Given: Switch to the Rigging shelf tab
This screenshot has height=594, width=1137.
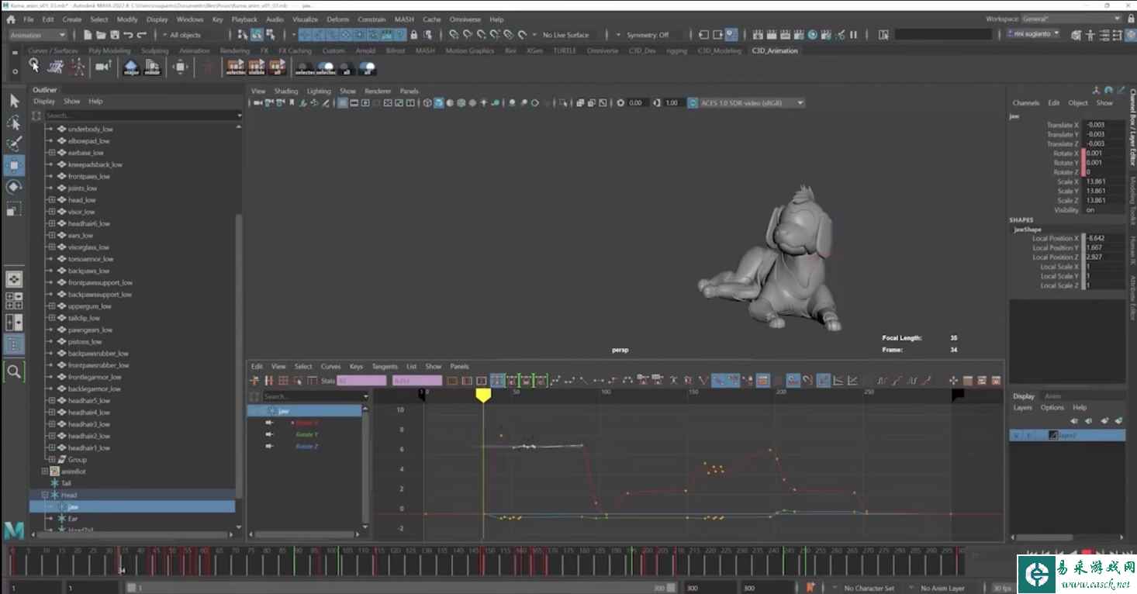Looking at the screenshot, I should tap(676, 50).
